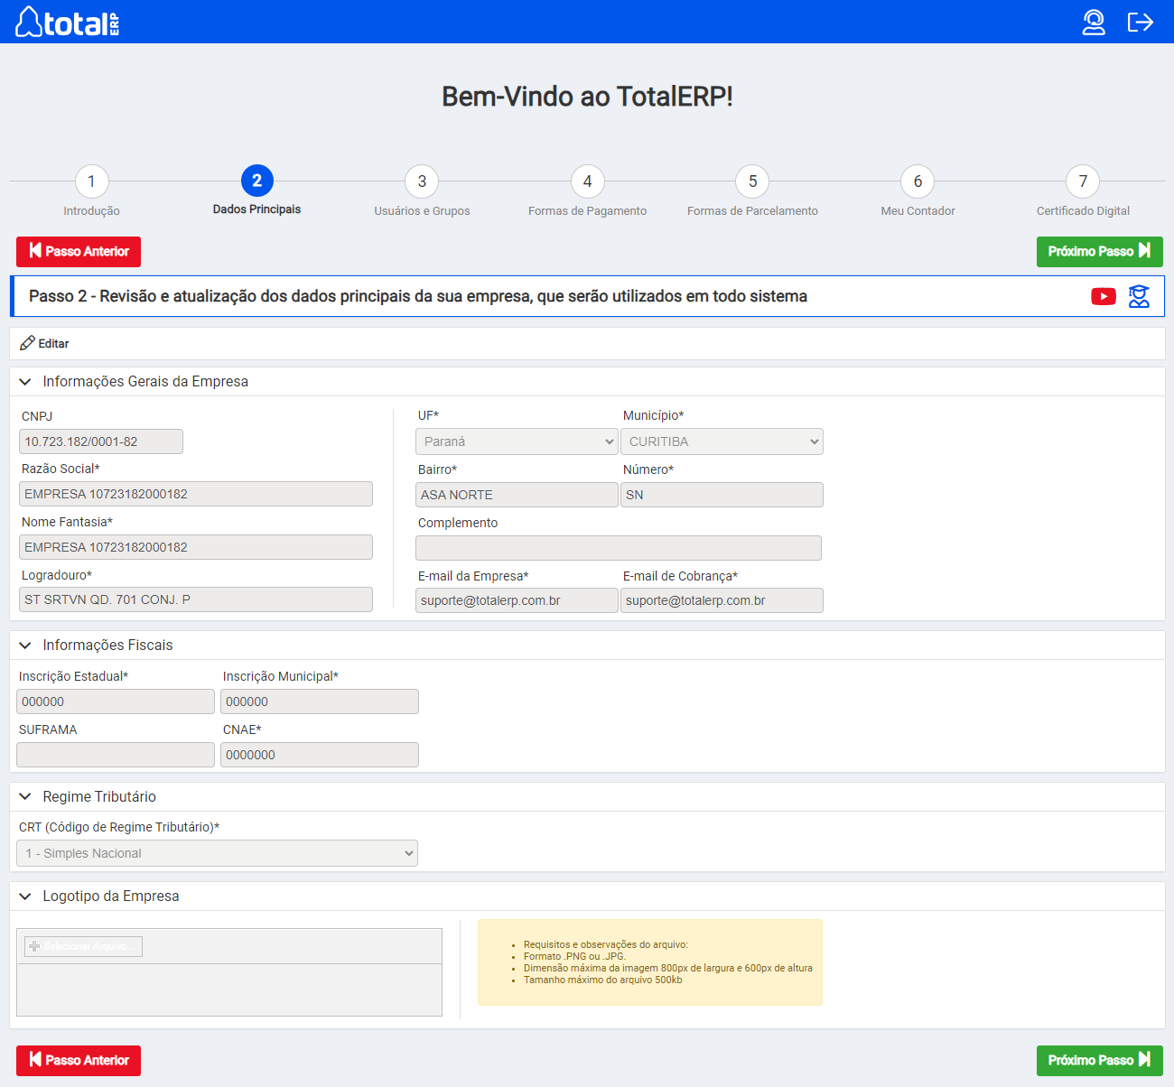The width and height of the screenshot is (1174, 1087).
Task: Open step 7 Certificado Digital
Action: point(1083,181)
